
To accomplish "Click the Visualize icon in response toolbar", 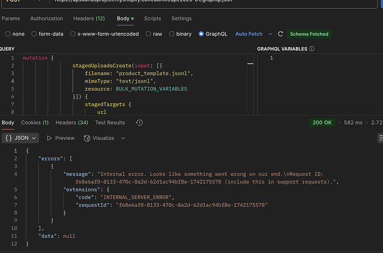I will coord(88,138).
